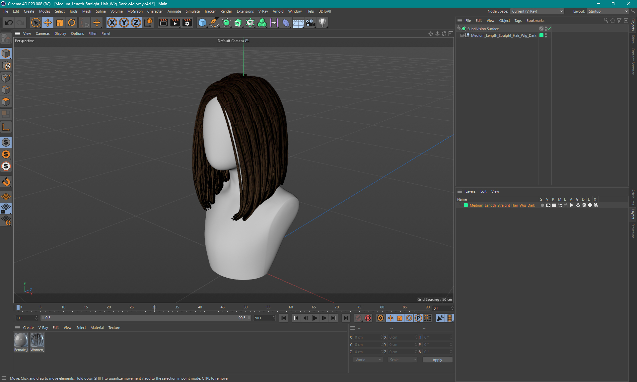This screenshot has width=637, height=382.
Task: Select the Live Selection tool
Action: coord(35,23)
